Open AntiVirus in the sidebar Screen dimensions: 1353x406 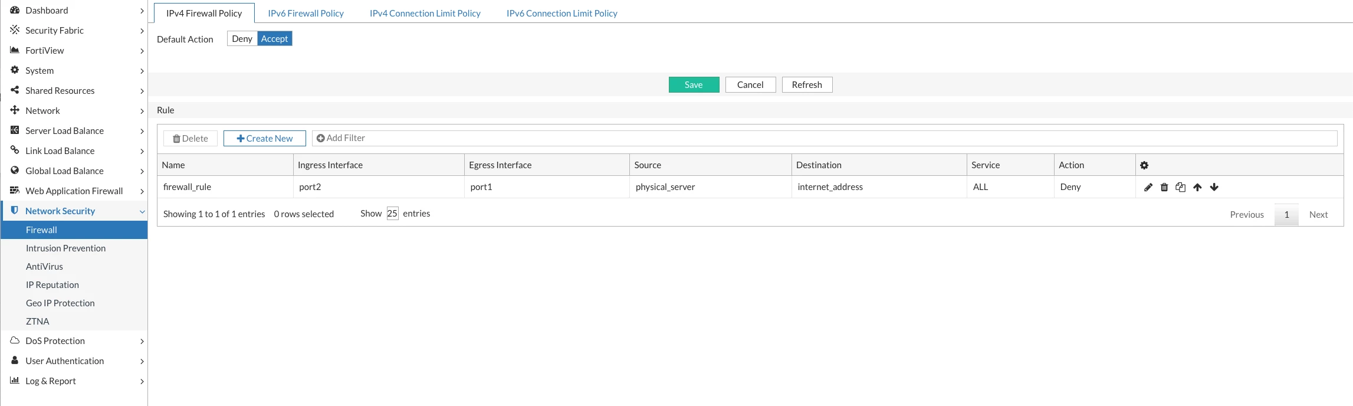pos(74,266)
